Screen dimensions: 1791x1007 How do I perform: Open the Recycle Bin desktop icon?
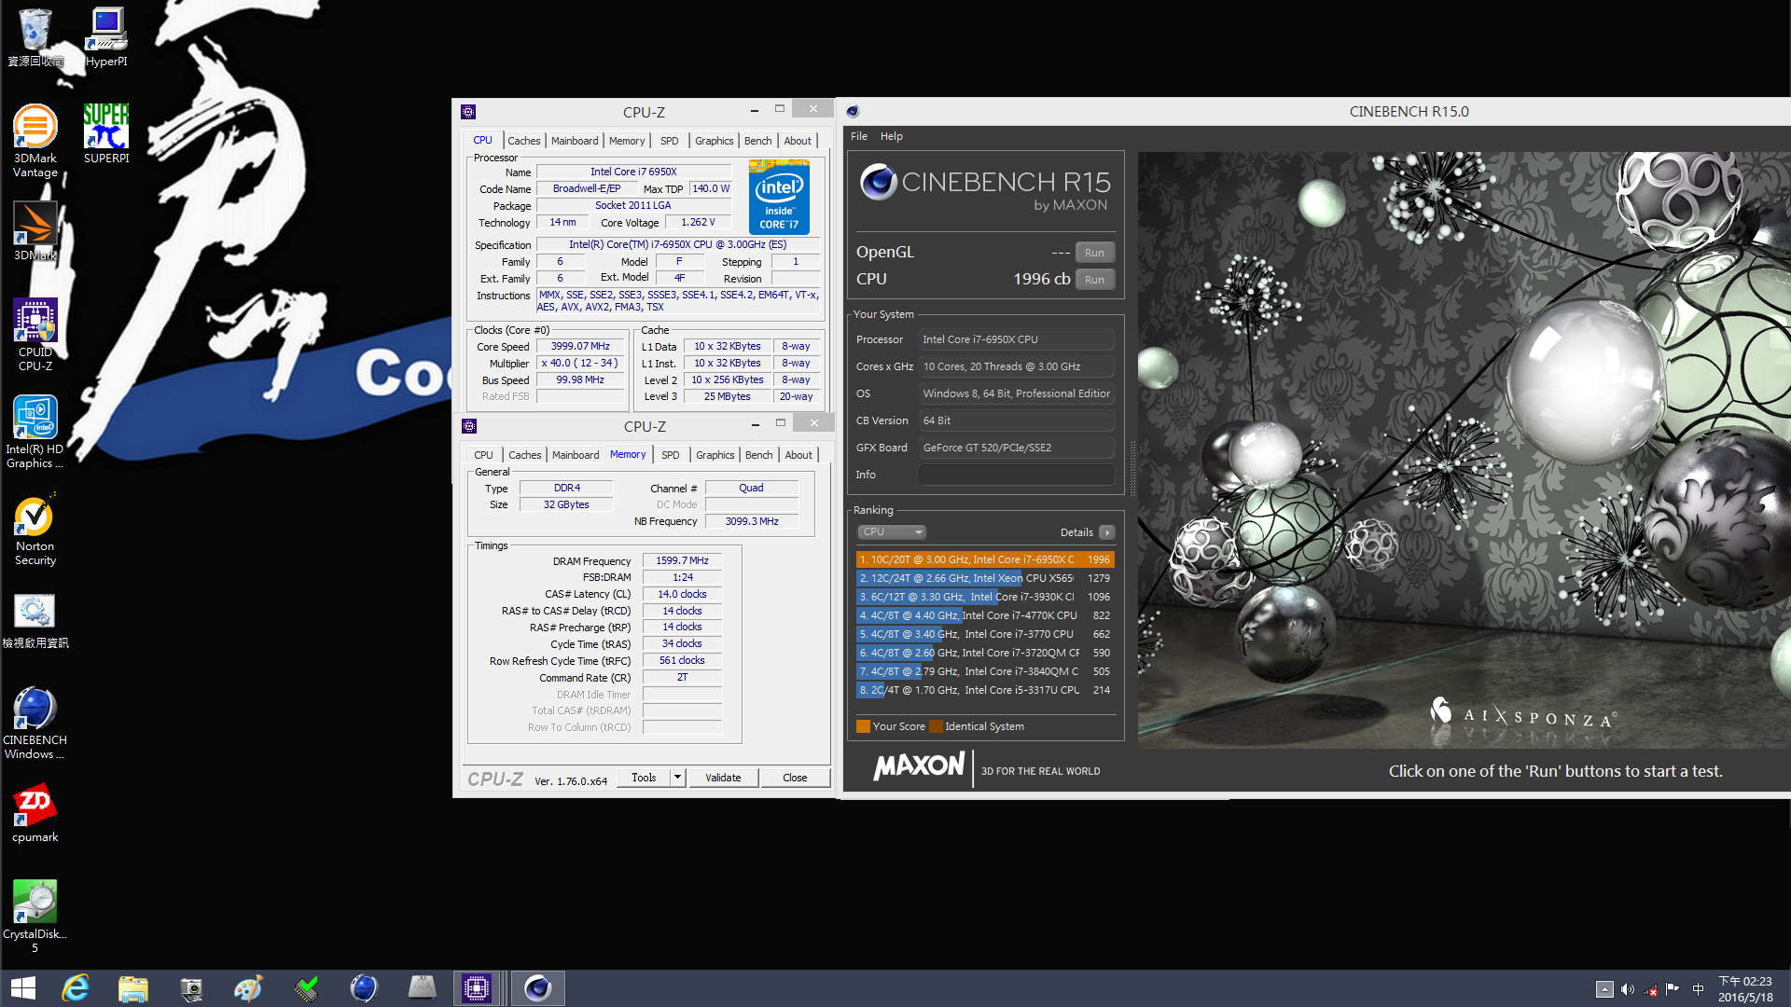tap(35, 37)
